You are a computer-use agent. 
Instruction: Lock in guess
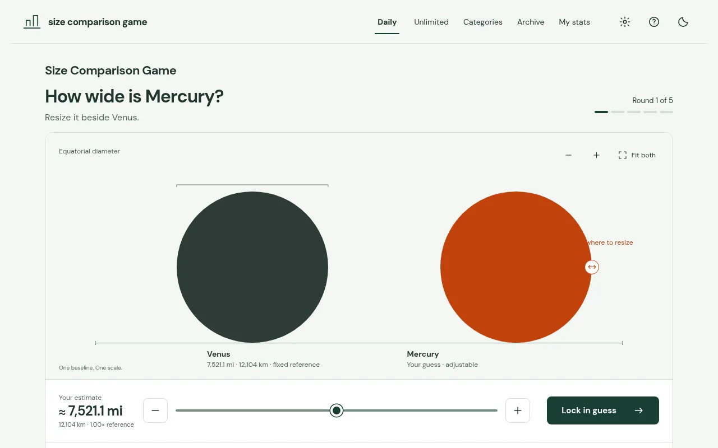603,410
